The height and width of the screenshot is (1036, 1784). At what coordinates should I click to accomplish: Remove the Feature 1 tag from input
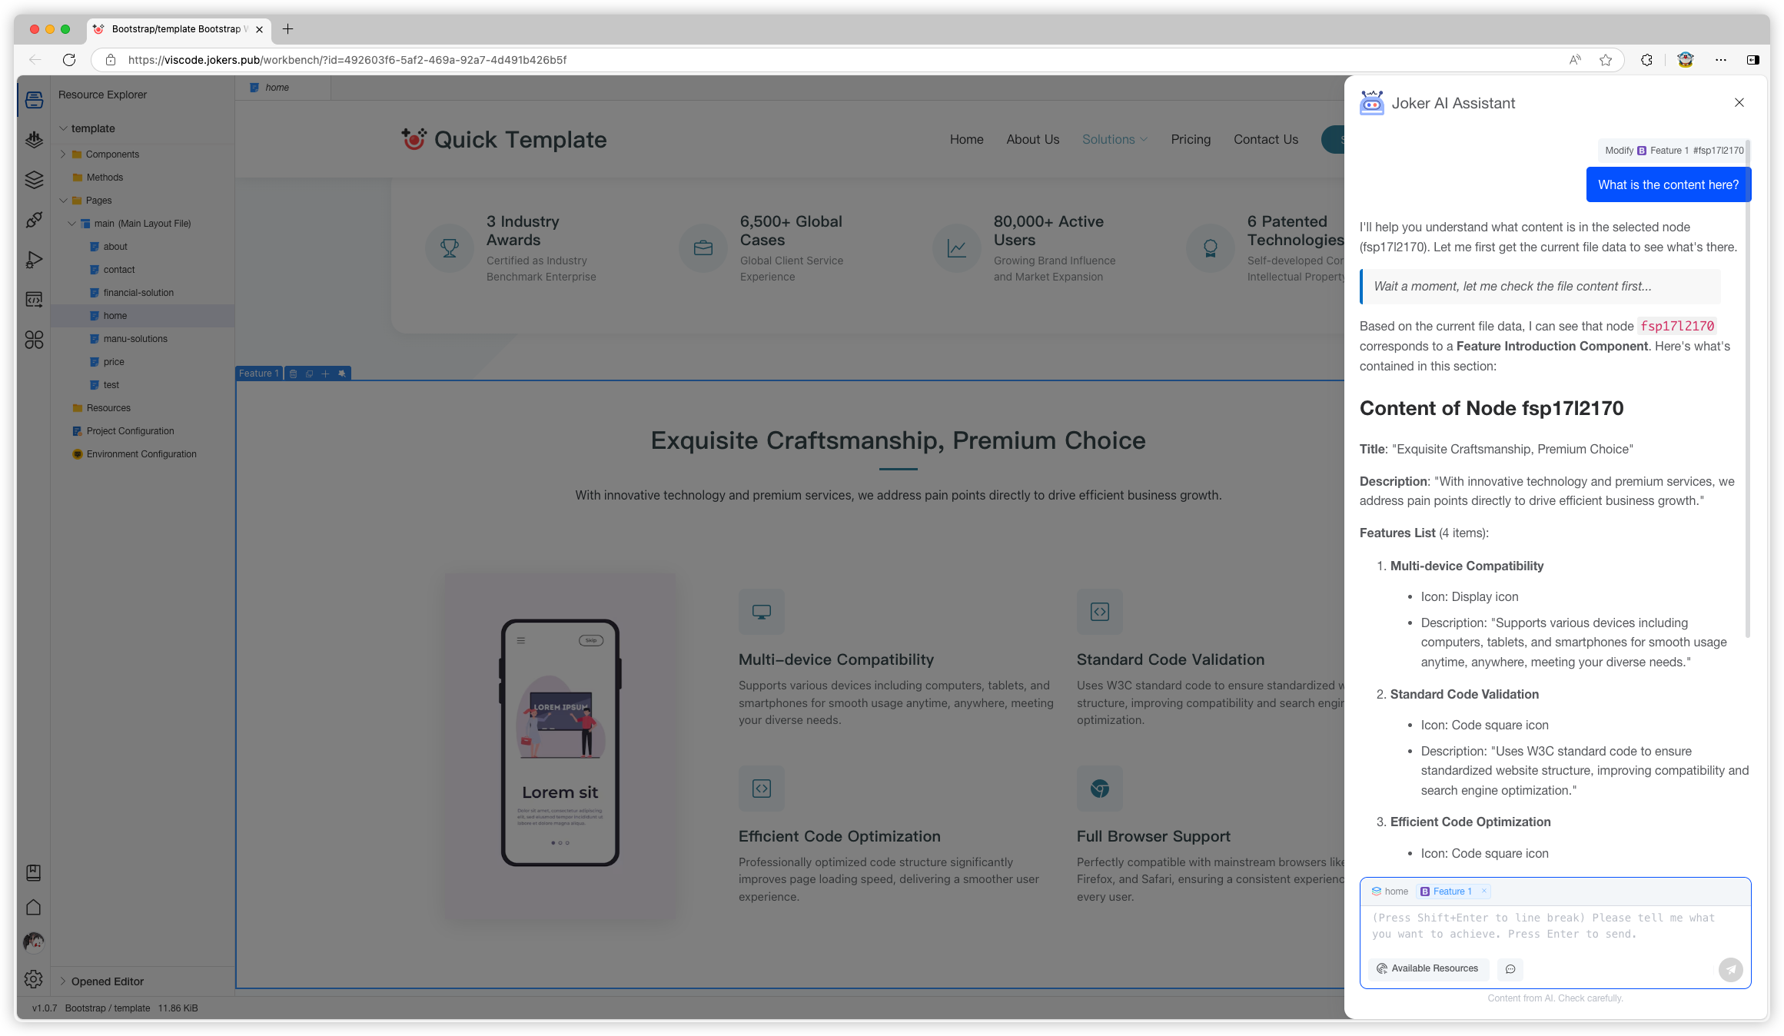[1484, 892]
